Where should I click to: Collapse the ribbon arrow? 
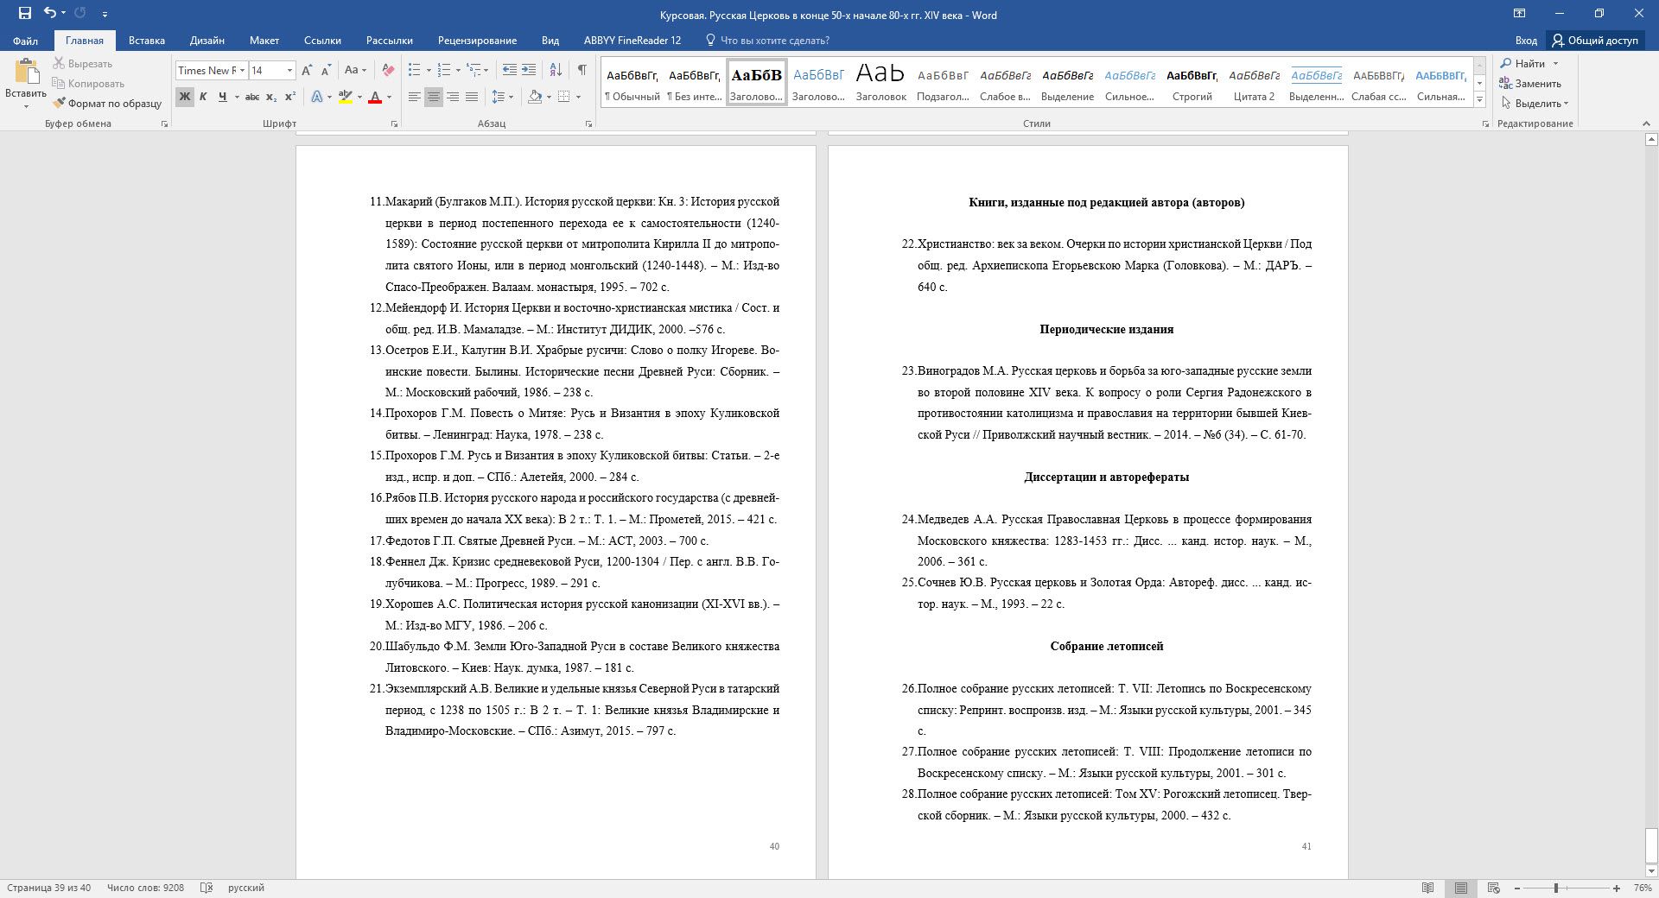(1648, 123)
